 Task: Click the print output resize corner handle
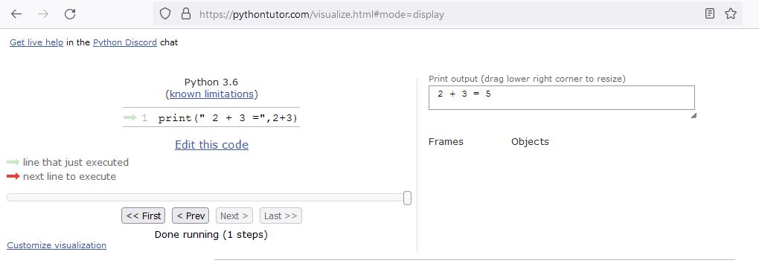(x=694, y=116)
